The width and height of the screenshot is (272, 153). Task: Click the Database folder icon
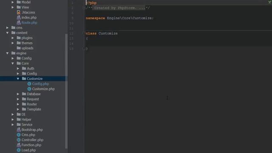pos(24,94)
